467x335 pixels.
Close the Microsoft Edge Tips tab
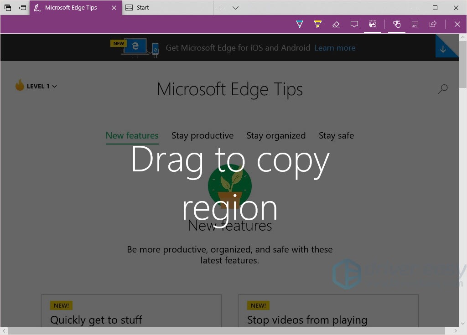pos(114,8)
